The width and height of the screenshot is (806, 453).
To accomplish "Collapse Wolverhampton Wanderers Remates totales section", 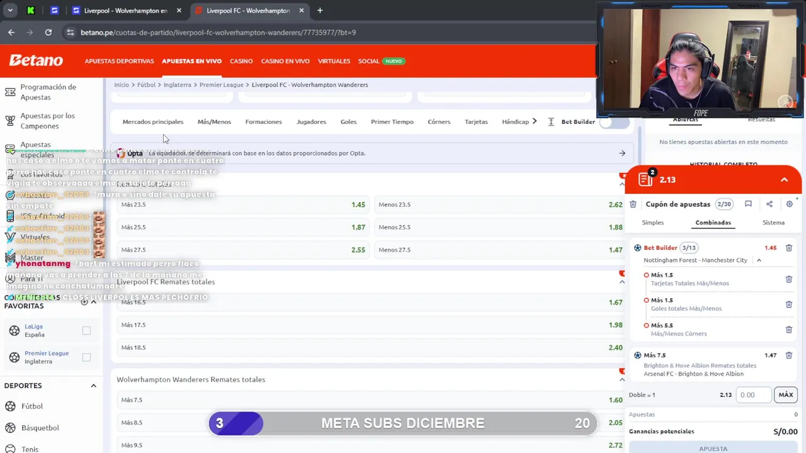I will (622, 379).
